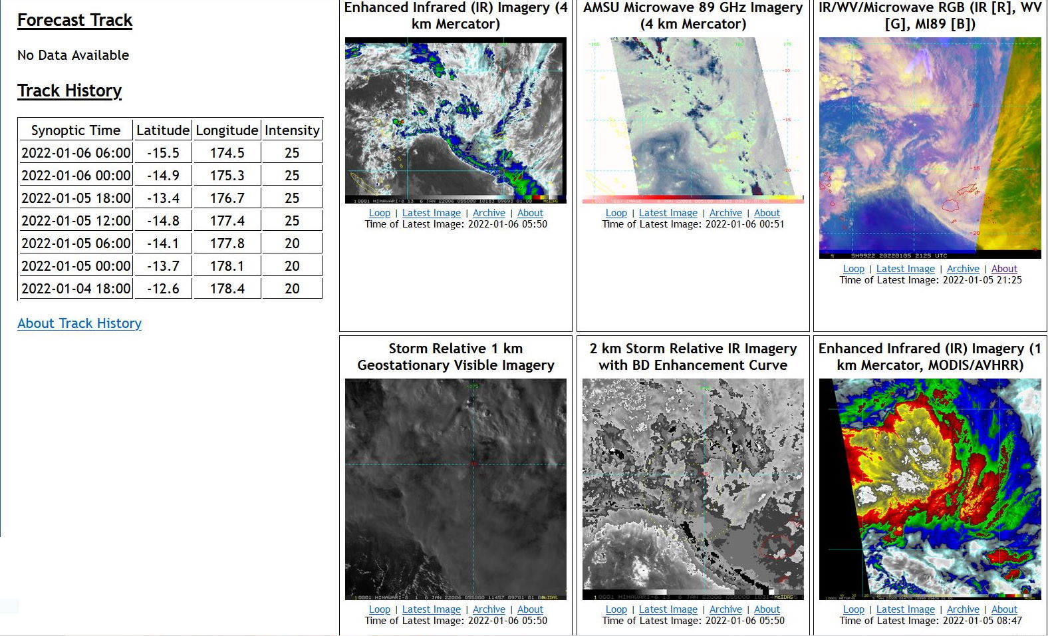Open Archive under Enhanced Infrared 4 km imagery

coord(489,213)
